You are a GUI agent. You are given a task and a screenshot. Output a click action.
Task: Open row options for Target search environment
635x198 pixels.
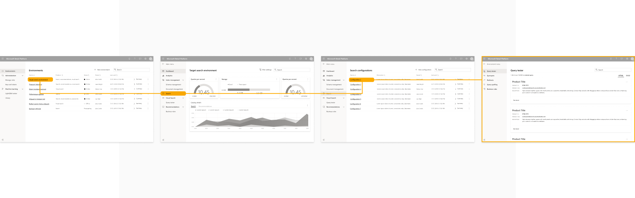pyautogui.click(x=148, y=79)
